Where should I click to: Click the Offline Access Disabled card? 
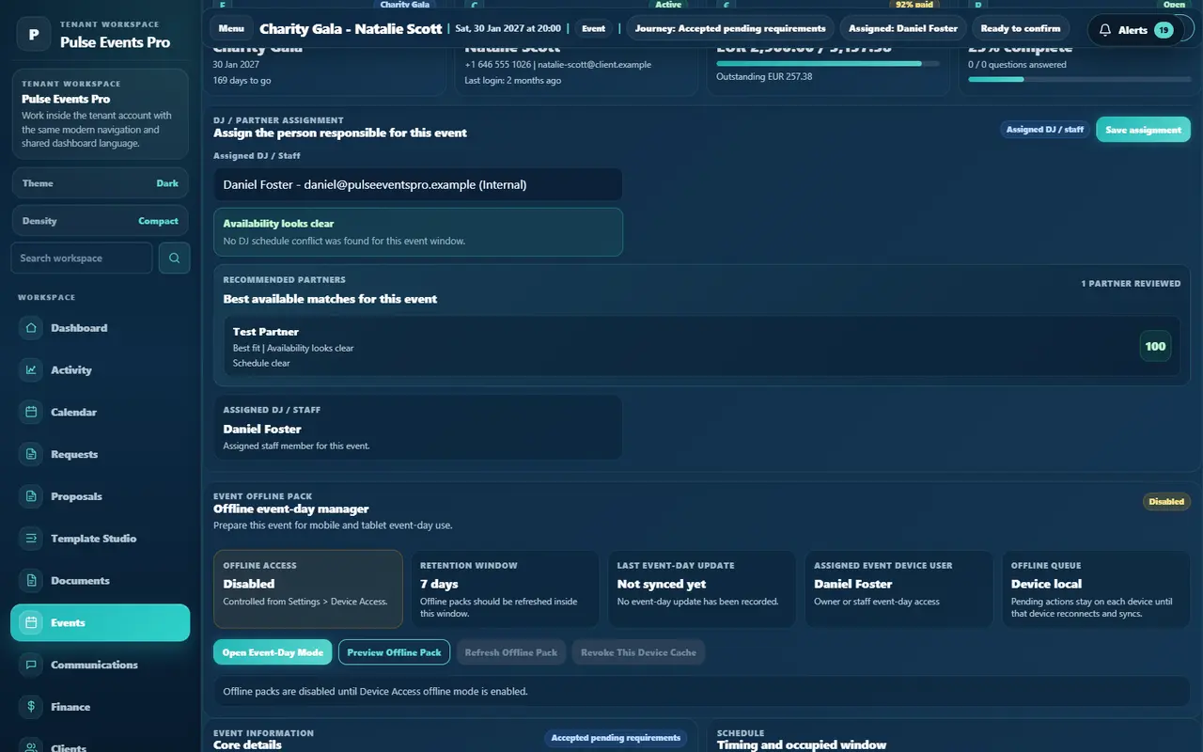(x=308, y=589)
